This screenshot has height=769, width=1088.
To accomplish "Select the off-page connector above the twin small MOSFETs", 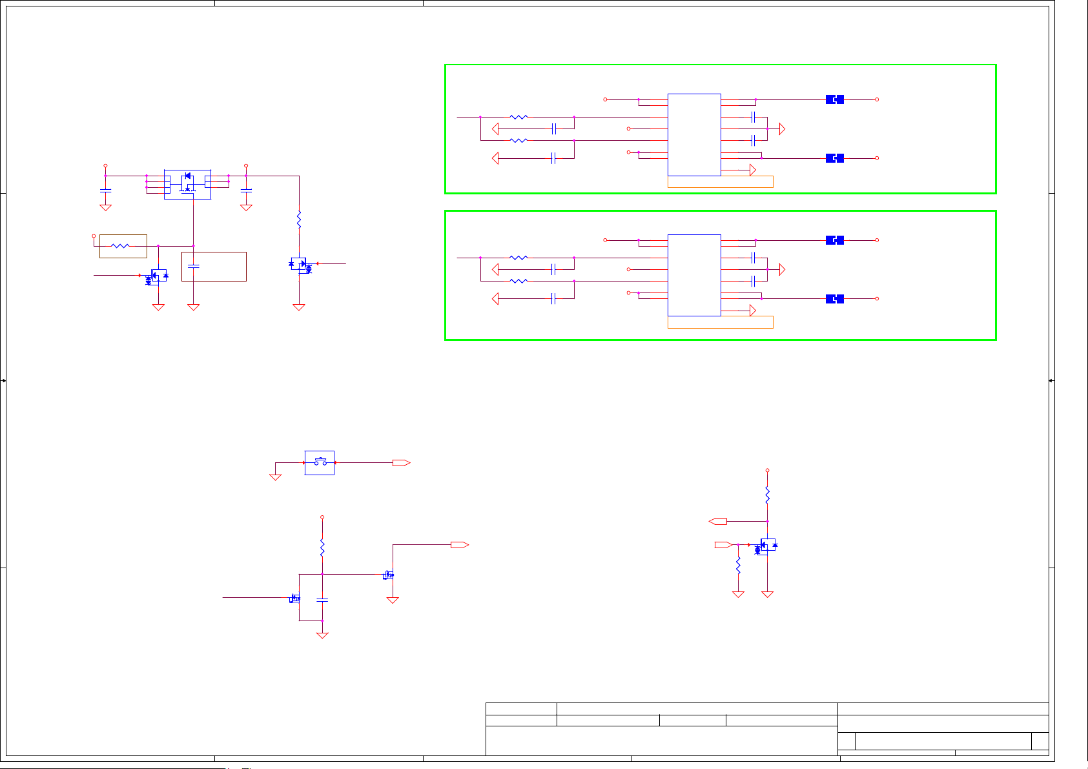I will pos(460,545).
